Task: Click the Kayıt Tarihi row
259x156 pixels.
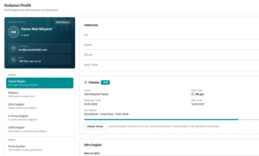Action: [172, 65]
